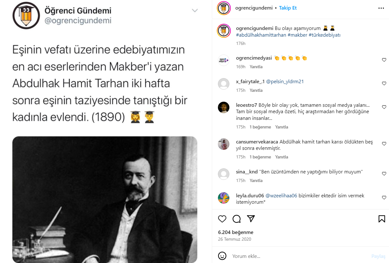Open the leyla.duru06 avatar
This screenshot has width=389, height=263.
click(224, 198)
